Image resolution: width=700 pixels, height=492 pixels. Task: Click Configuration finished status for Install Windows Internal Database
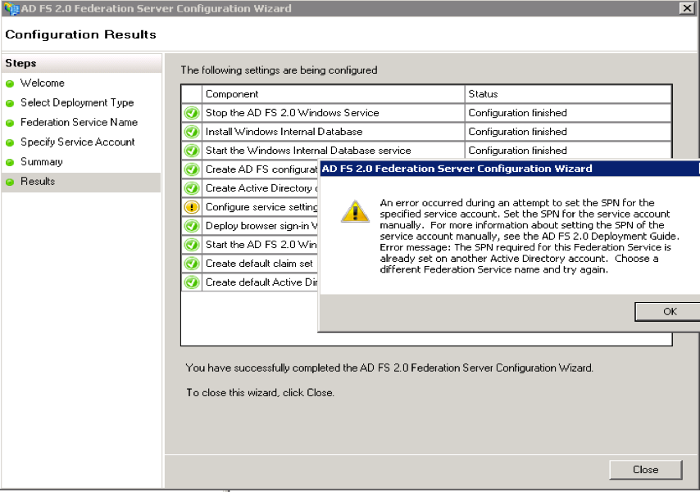tap(518, 132)
